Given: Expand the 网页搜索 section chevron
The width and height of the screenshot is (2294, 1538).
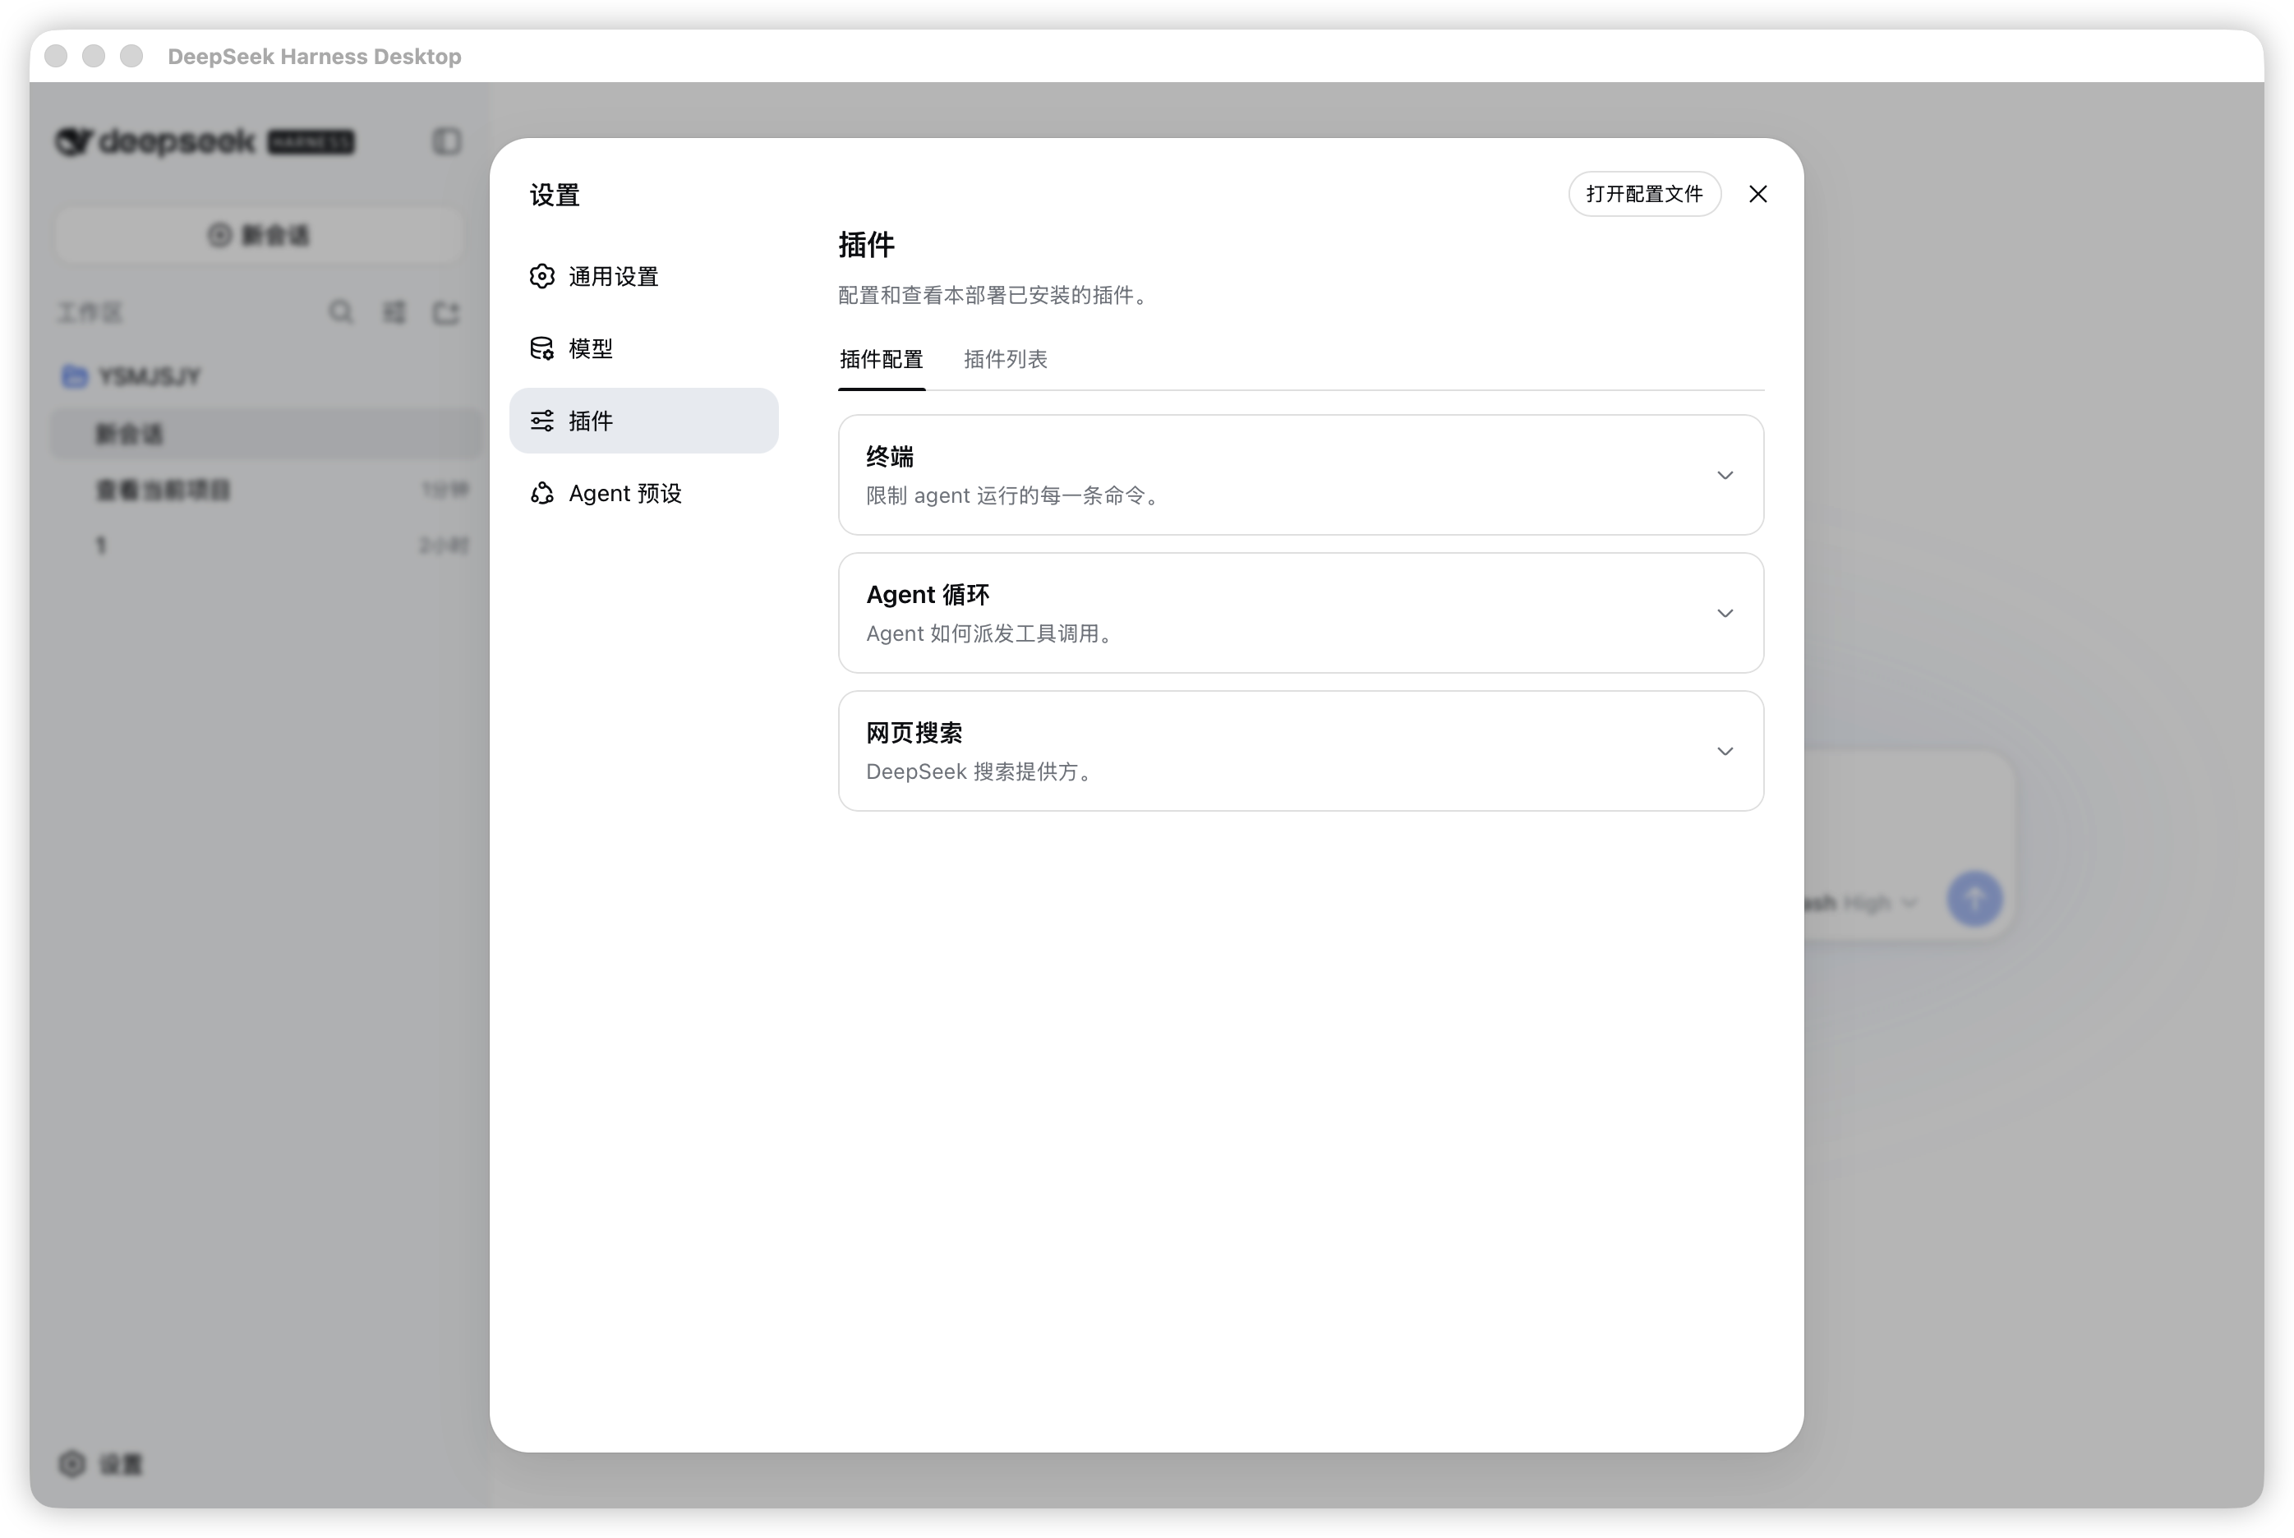Looking at the screenshot, I should 1724,752.
